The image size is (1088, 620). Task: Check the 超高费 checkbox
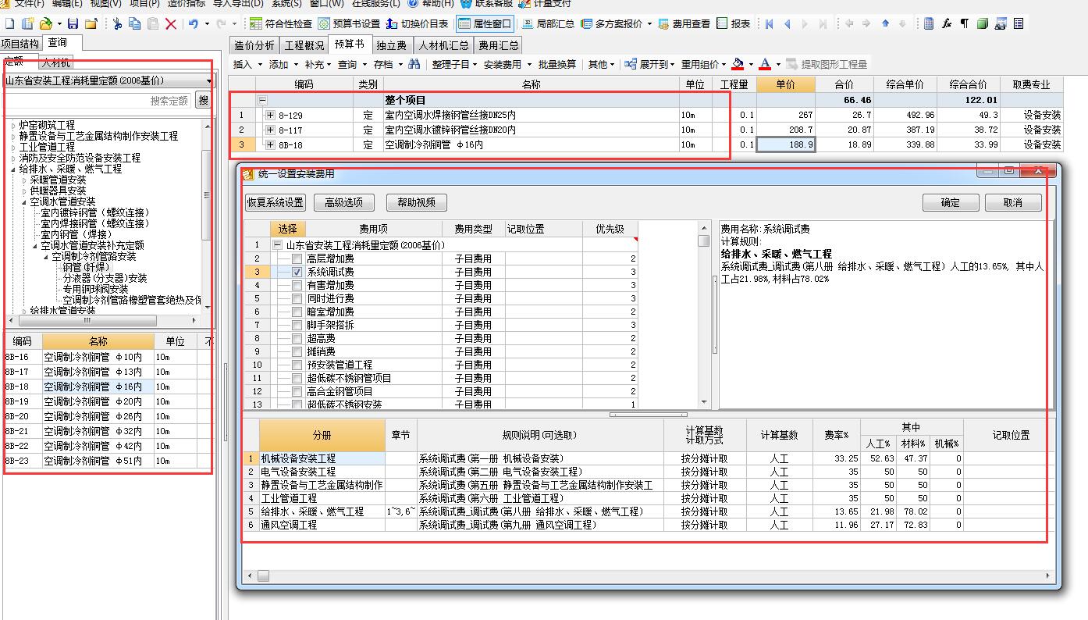pyautogui.click(x=297, y=338)
